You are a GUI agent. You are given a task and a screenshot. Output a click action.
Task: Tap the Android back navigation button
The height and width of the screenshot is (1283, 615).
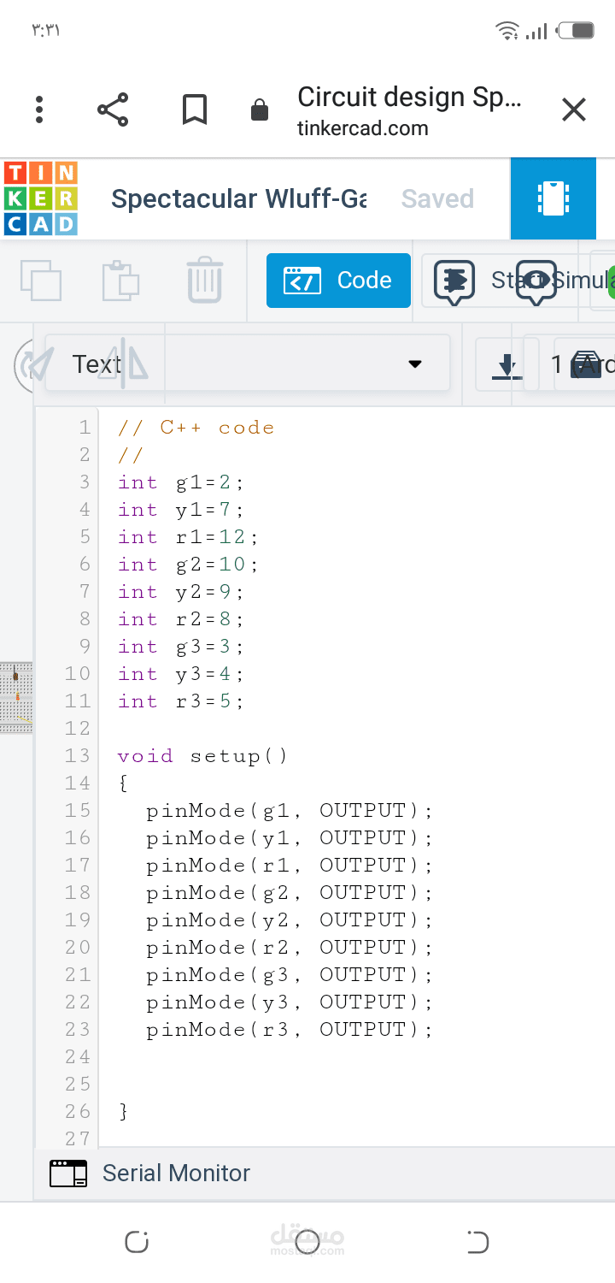pyautogui.click(x=478, y=1242)
